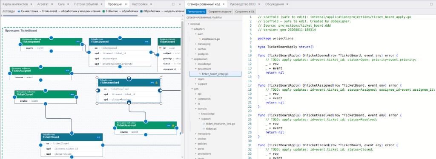This screenshot has width=436, height=159.
Task: Click bottom resize handle of selected TicketResolved handler
Action: pos(129,103)
